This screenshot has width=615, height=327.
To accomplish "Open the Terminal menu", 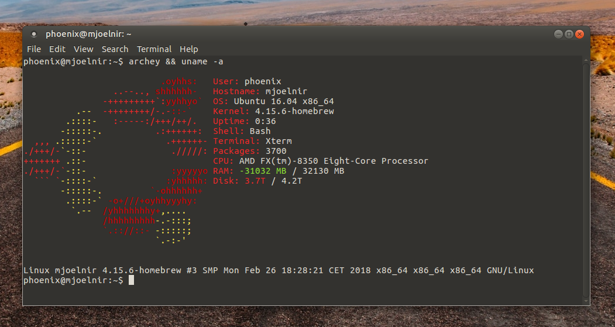I will [154, 49].
